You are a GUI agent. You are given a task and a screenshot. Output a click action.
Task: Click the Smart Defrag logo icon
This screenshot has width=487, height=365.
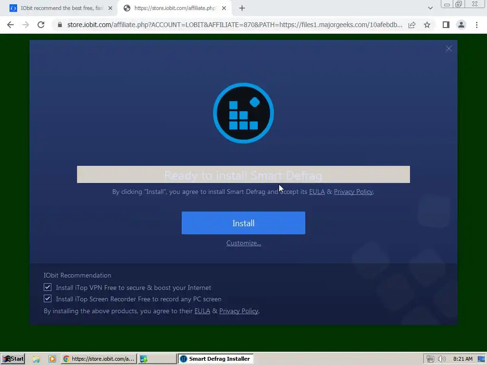tap(243, 113)
